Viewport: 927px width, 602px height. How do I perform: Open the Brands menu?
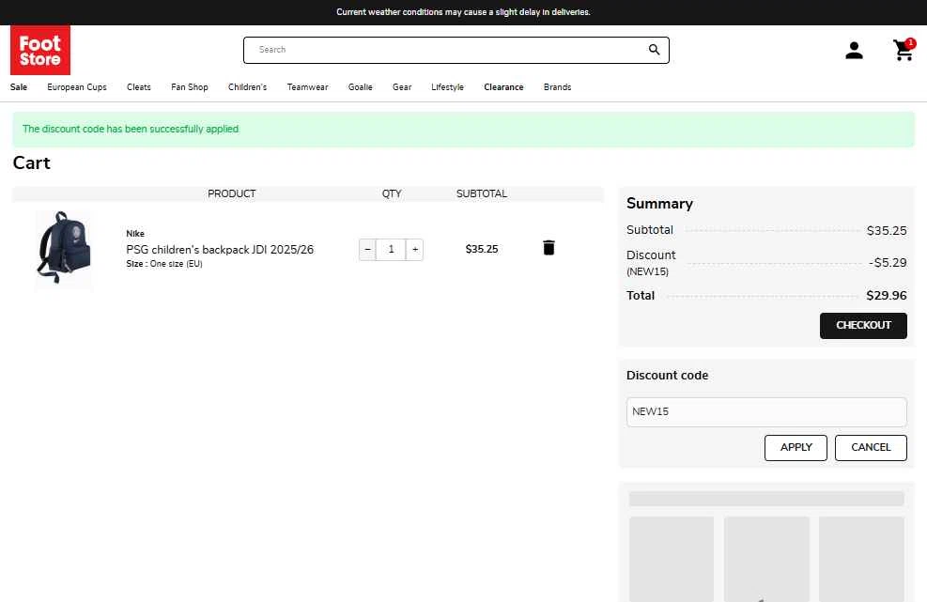coord(558,87)
